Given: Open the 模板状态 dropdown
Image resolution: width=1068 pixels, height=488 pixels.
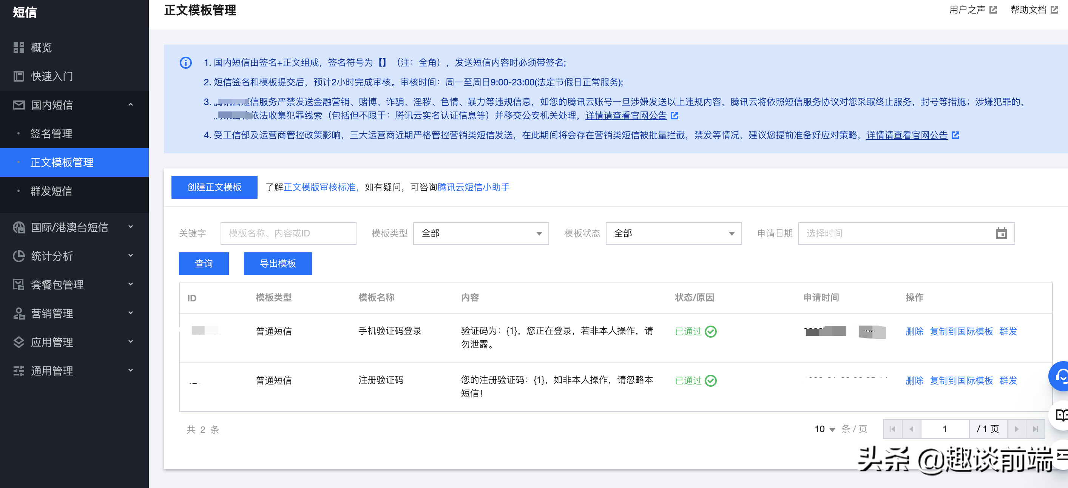Looking at the screenshot, I should (673, 233).
